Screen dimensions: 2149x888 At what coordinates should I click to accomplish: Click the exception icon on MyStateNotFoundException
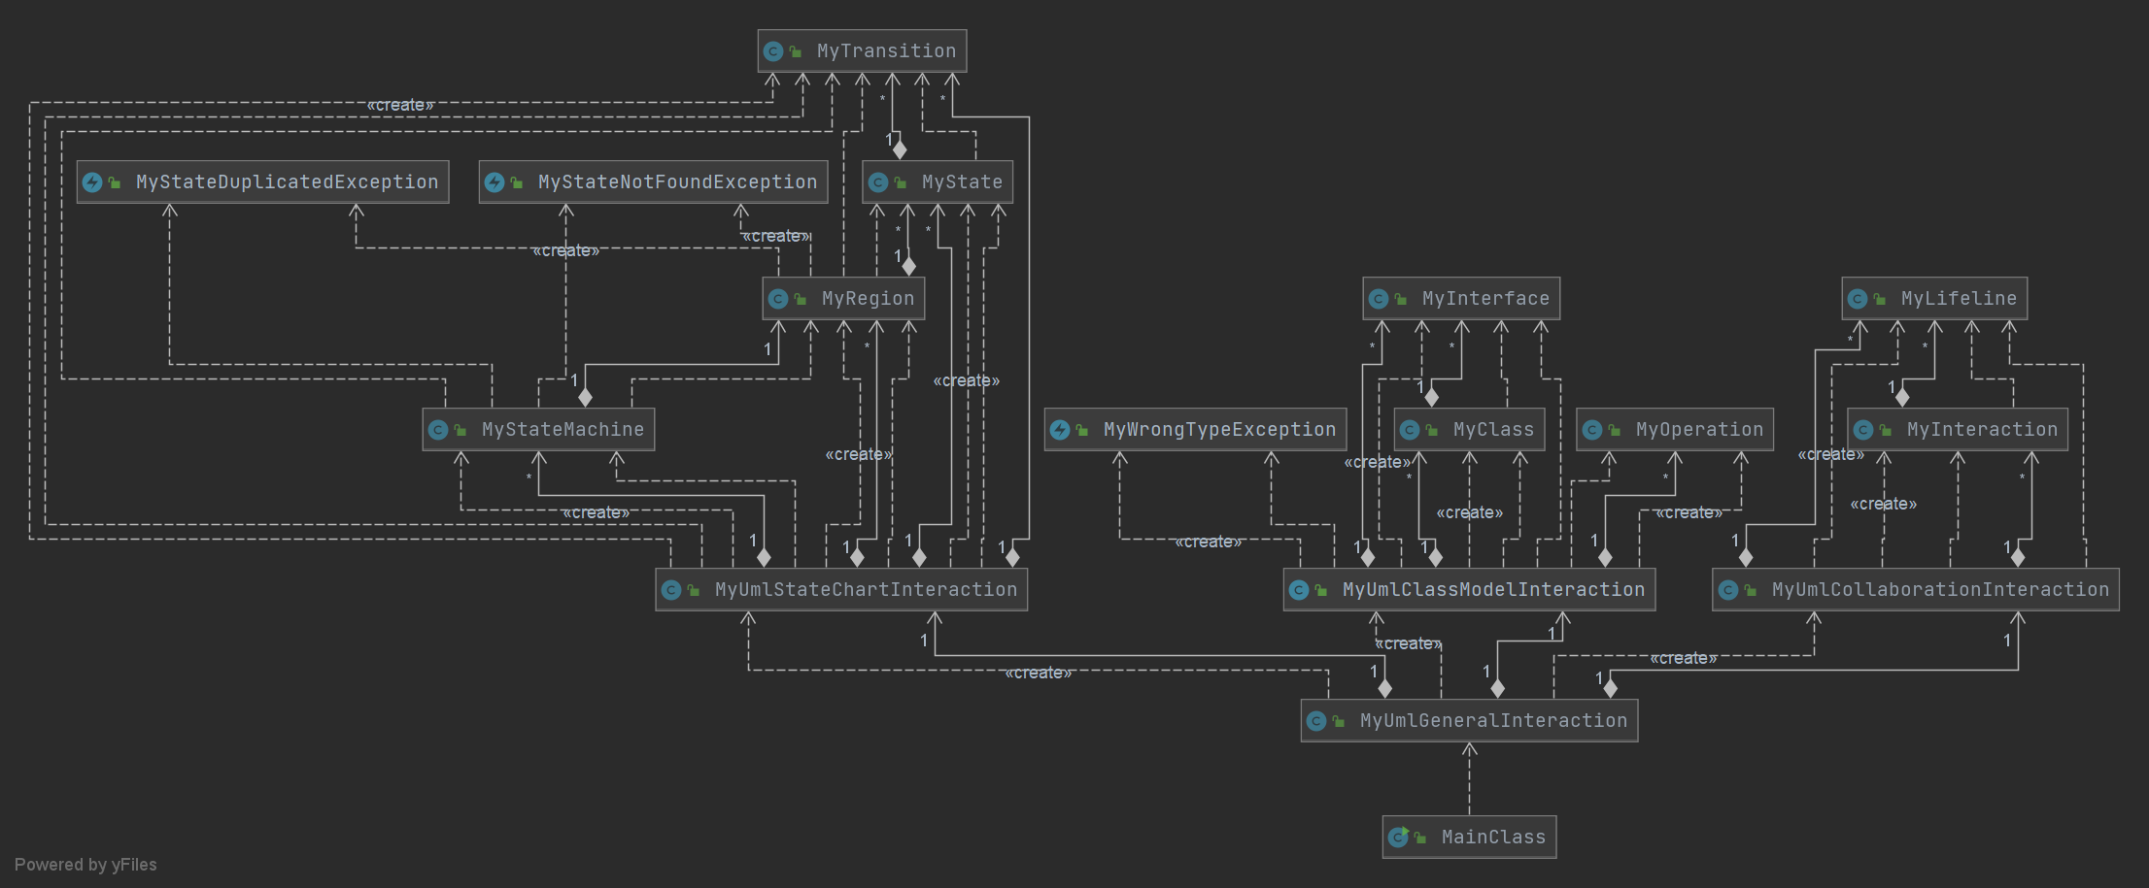coord(495,182)
